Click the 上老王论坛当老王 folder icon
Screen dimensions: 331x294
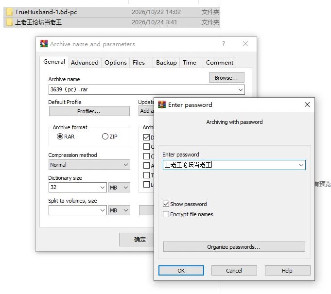[x=9, y=22]
